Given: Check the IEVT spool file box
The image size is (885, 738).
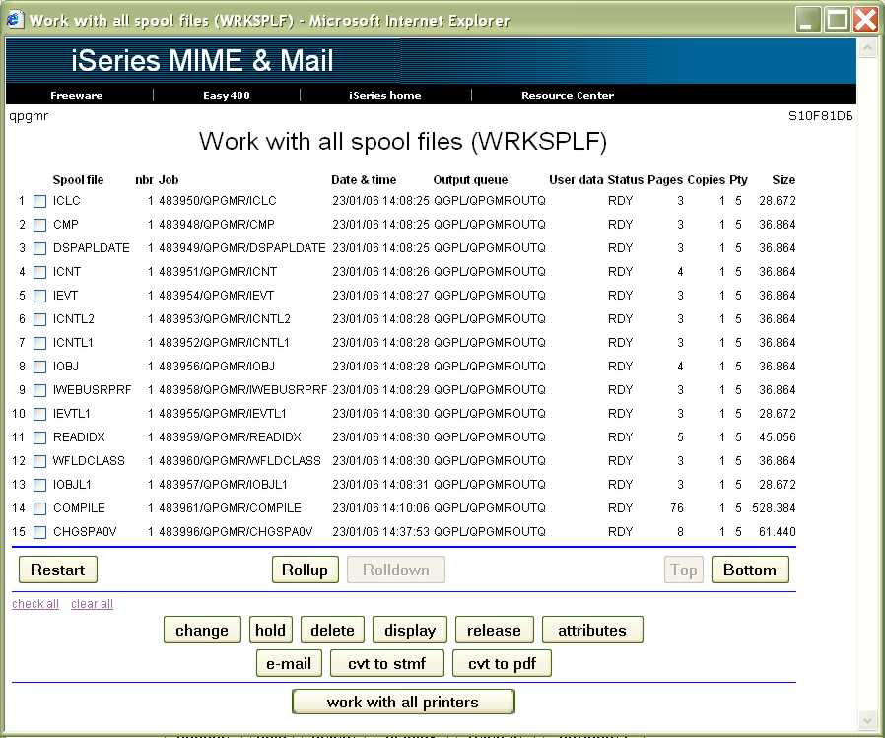Looking at the screenshot, I should pos(39,297).
